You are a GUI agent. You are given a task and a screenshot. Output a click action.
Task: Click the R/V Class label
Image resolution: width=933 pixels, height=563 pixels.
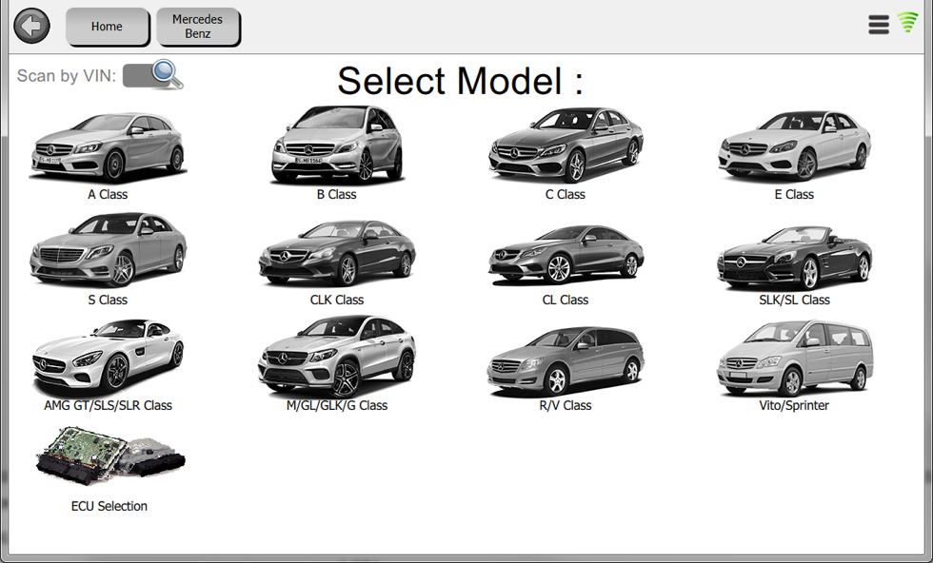(x=566, y=405)
